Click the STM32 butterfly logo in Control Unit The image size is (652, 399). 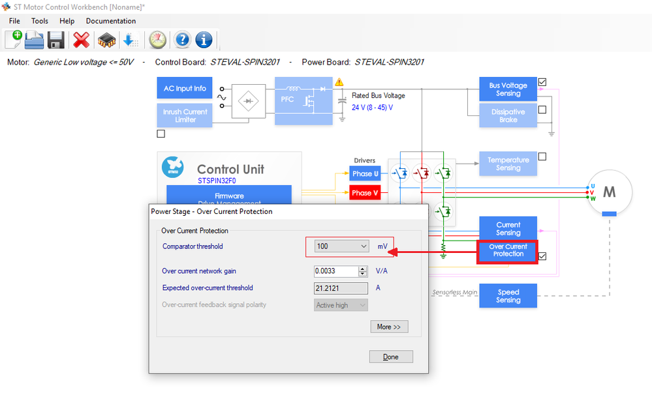[172, 167]
